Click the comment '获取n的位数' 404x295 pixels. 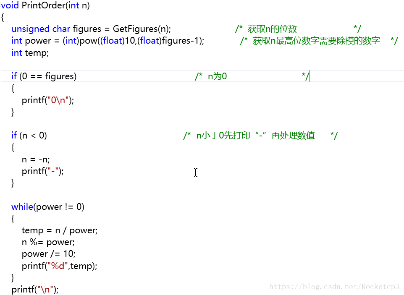272,29
